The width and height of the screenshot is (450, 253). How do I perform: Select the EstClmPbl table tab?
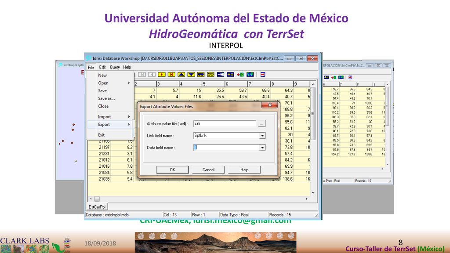click(x=97, y=207)
